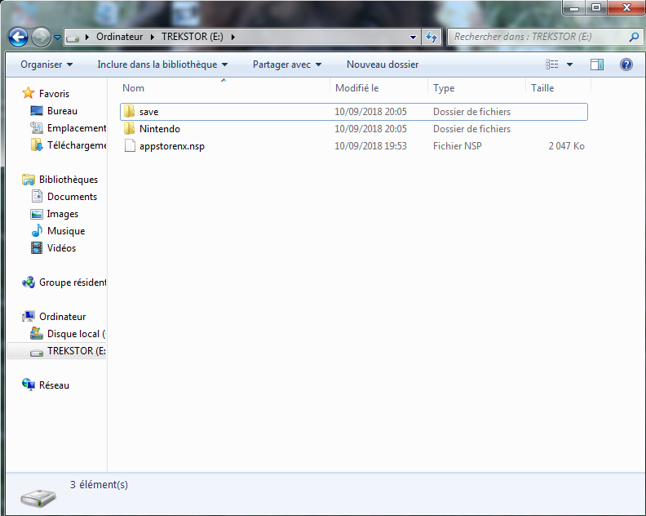Image resolution: width=646 pixels, height=516 pixels.
Task: Open Images library in sidebar
Action: tap(62, 214)
